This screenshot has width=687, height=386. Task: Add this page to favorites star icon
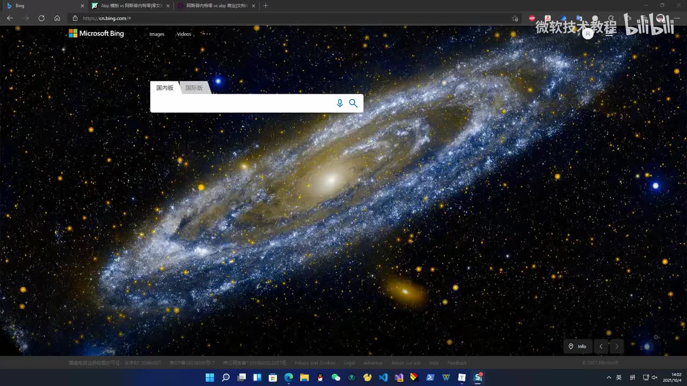515,18
